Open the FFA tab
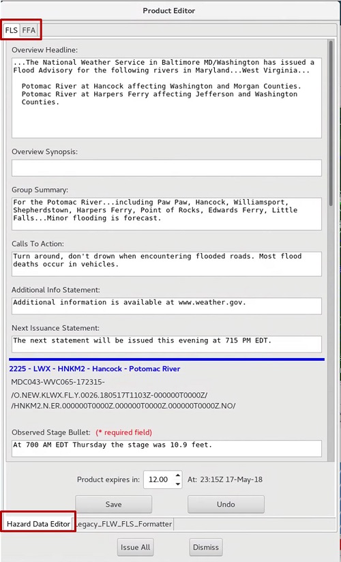The image size is (341, 562). [29, 31]
